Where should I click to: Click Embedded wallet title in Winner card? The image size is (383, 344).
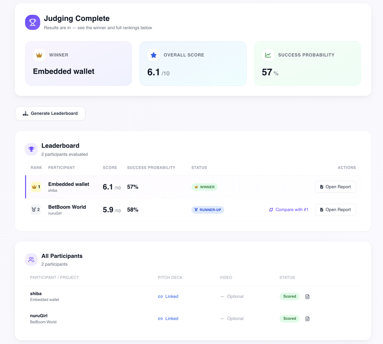63,71
